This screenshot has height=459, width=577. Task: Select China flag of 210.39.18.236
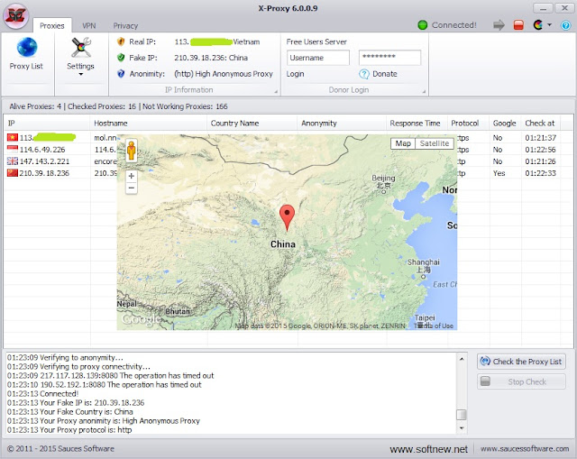[12, 173]
